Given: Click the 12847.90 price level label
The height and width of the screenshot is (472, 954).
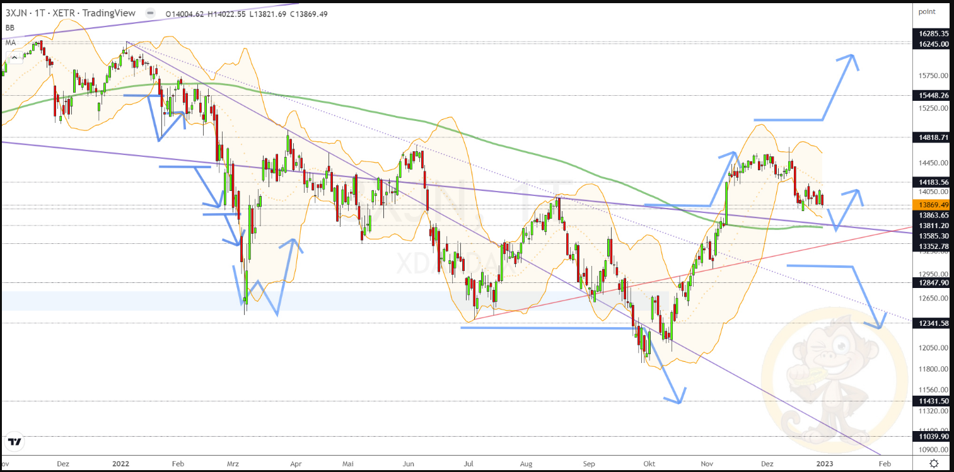Looking at the screenshot, I should (931, 284).
